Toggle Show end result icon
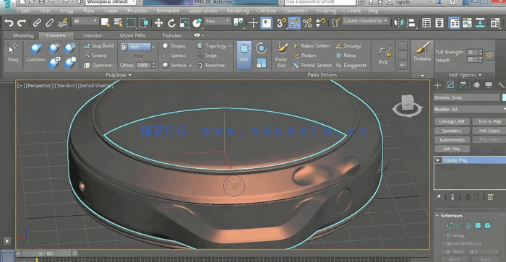 pyautogui.click(x=453, y=197)
